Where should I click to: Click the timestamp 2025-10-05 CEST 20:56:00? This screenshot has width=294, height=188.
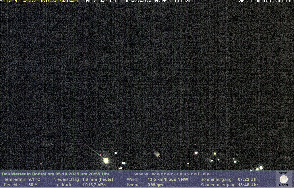[x=266, y=1]
